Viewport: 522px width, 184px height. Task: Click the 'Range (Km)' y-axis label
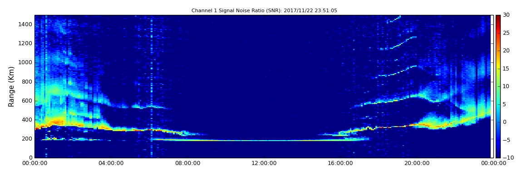pyautogui.click(x=11, y=86)
